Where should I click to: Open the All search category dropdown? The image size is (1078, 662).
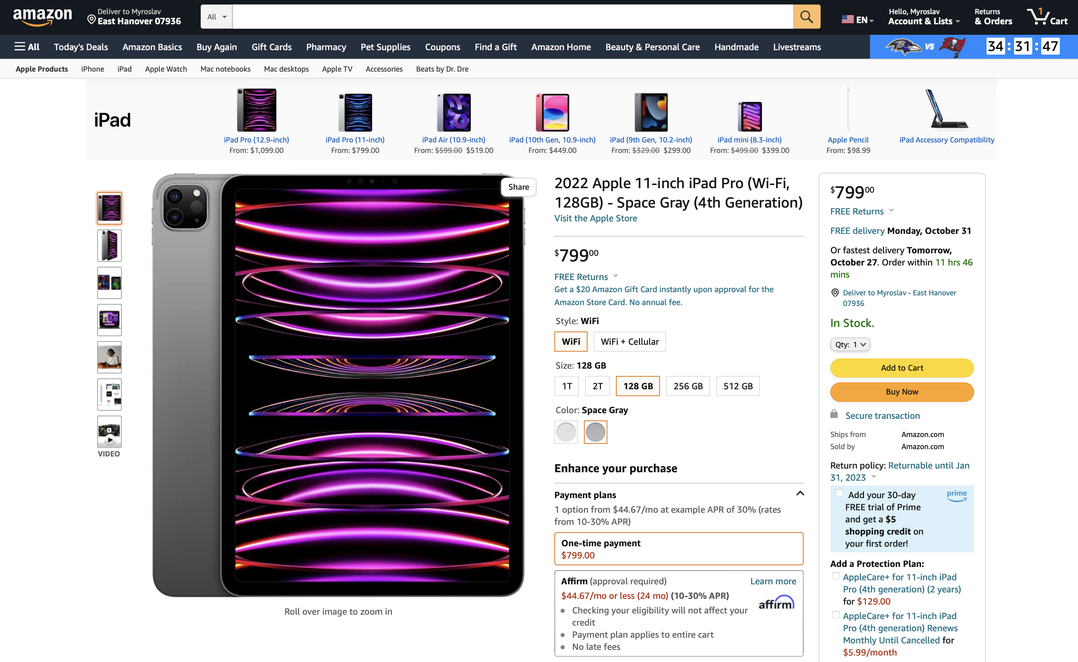[x=216, y=17]
